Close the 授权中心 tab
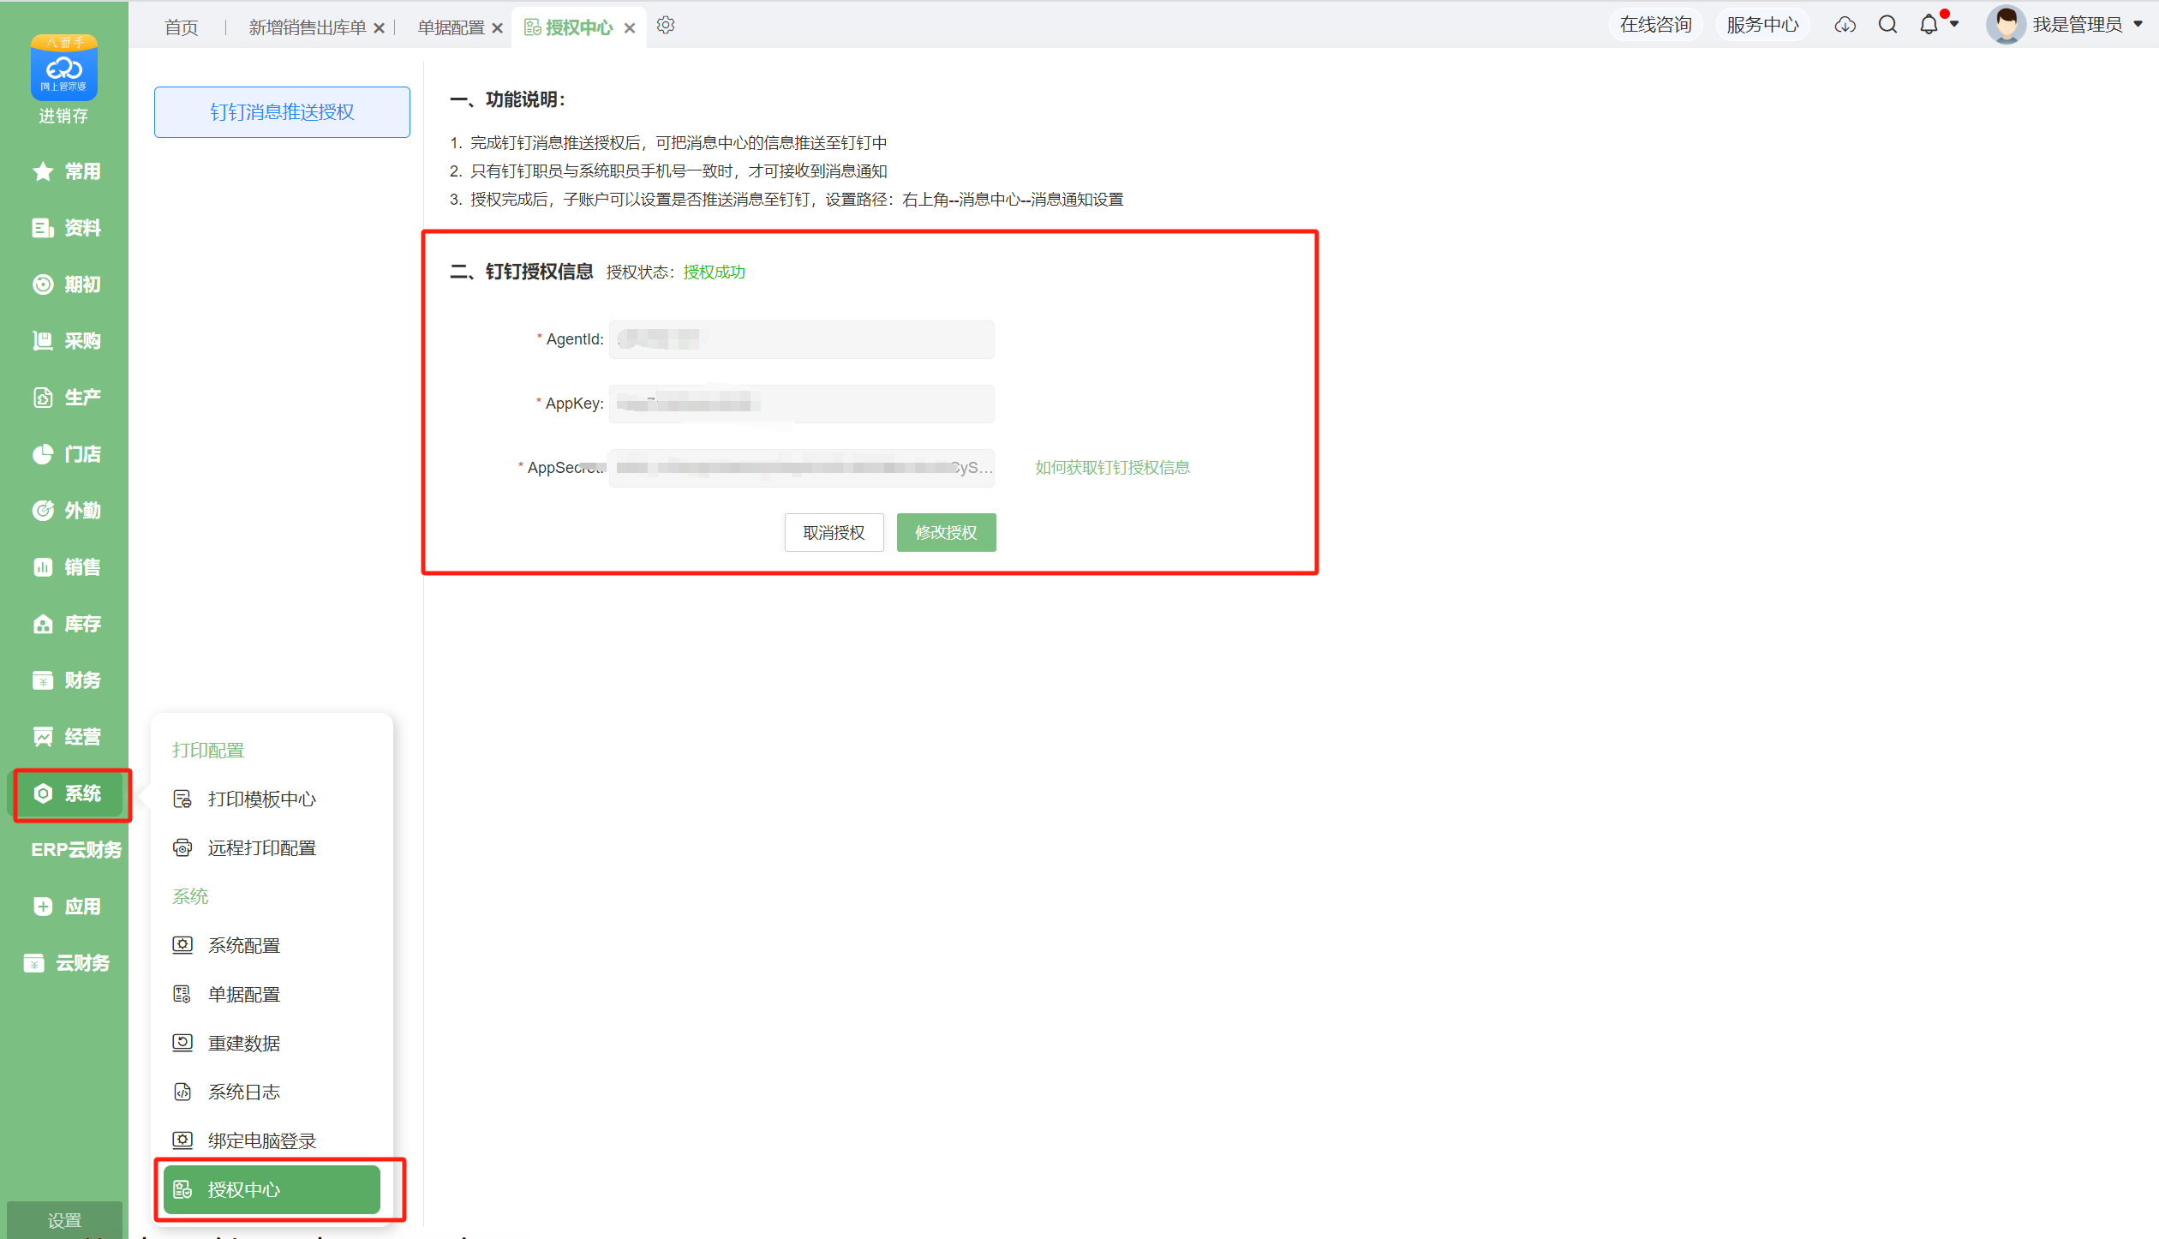 630,28
